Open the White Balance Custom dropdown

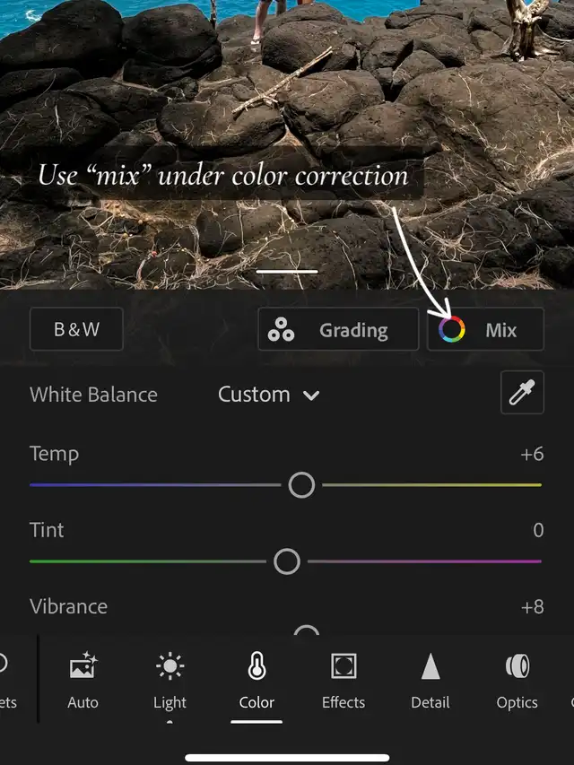pyautogui.click(x=268, y=395)
